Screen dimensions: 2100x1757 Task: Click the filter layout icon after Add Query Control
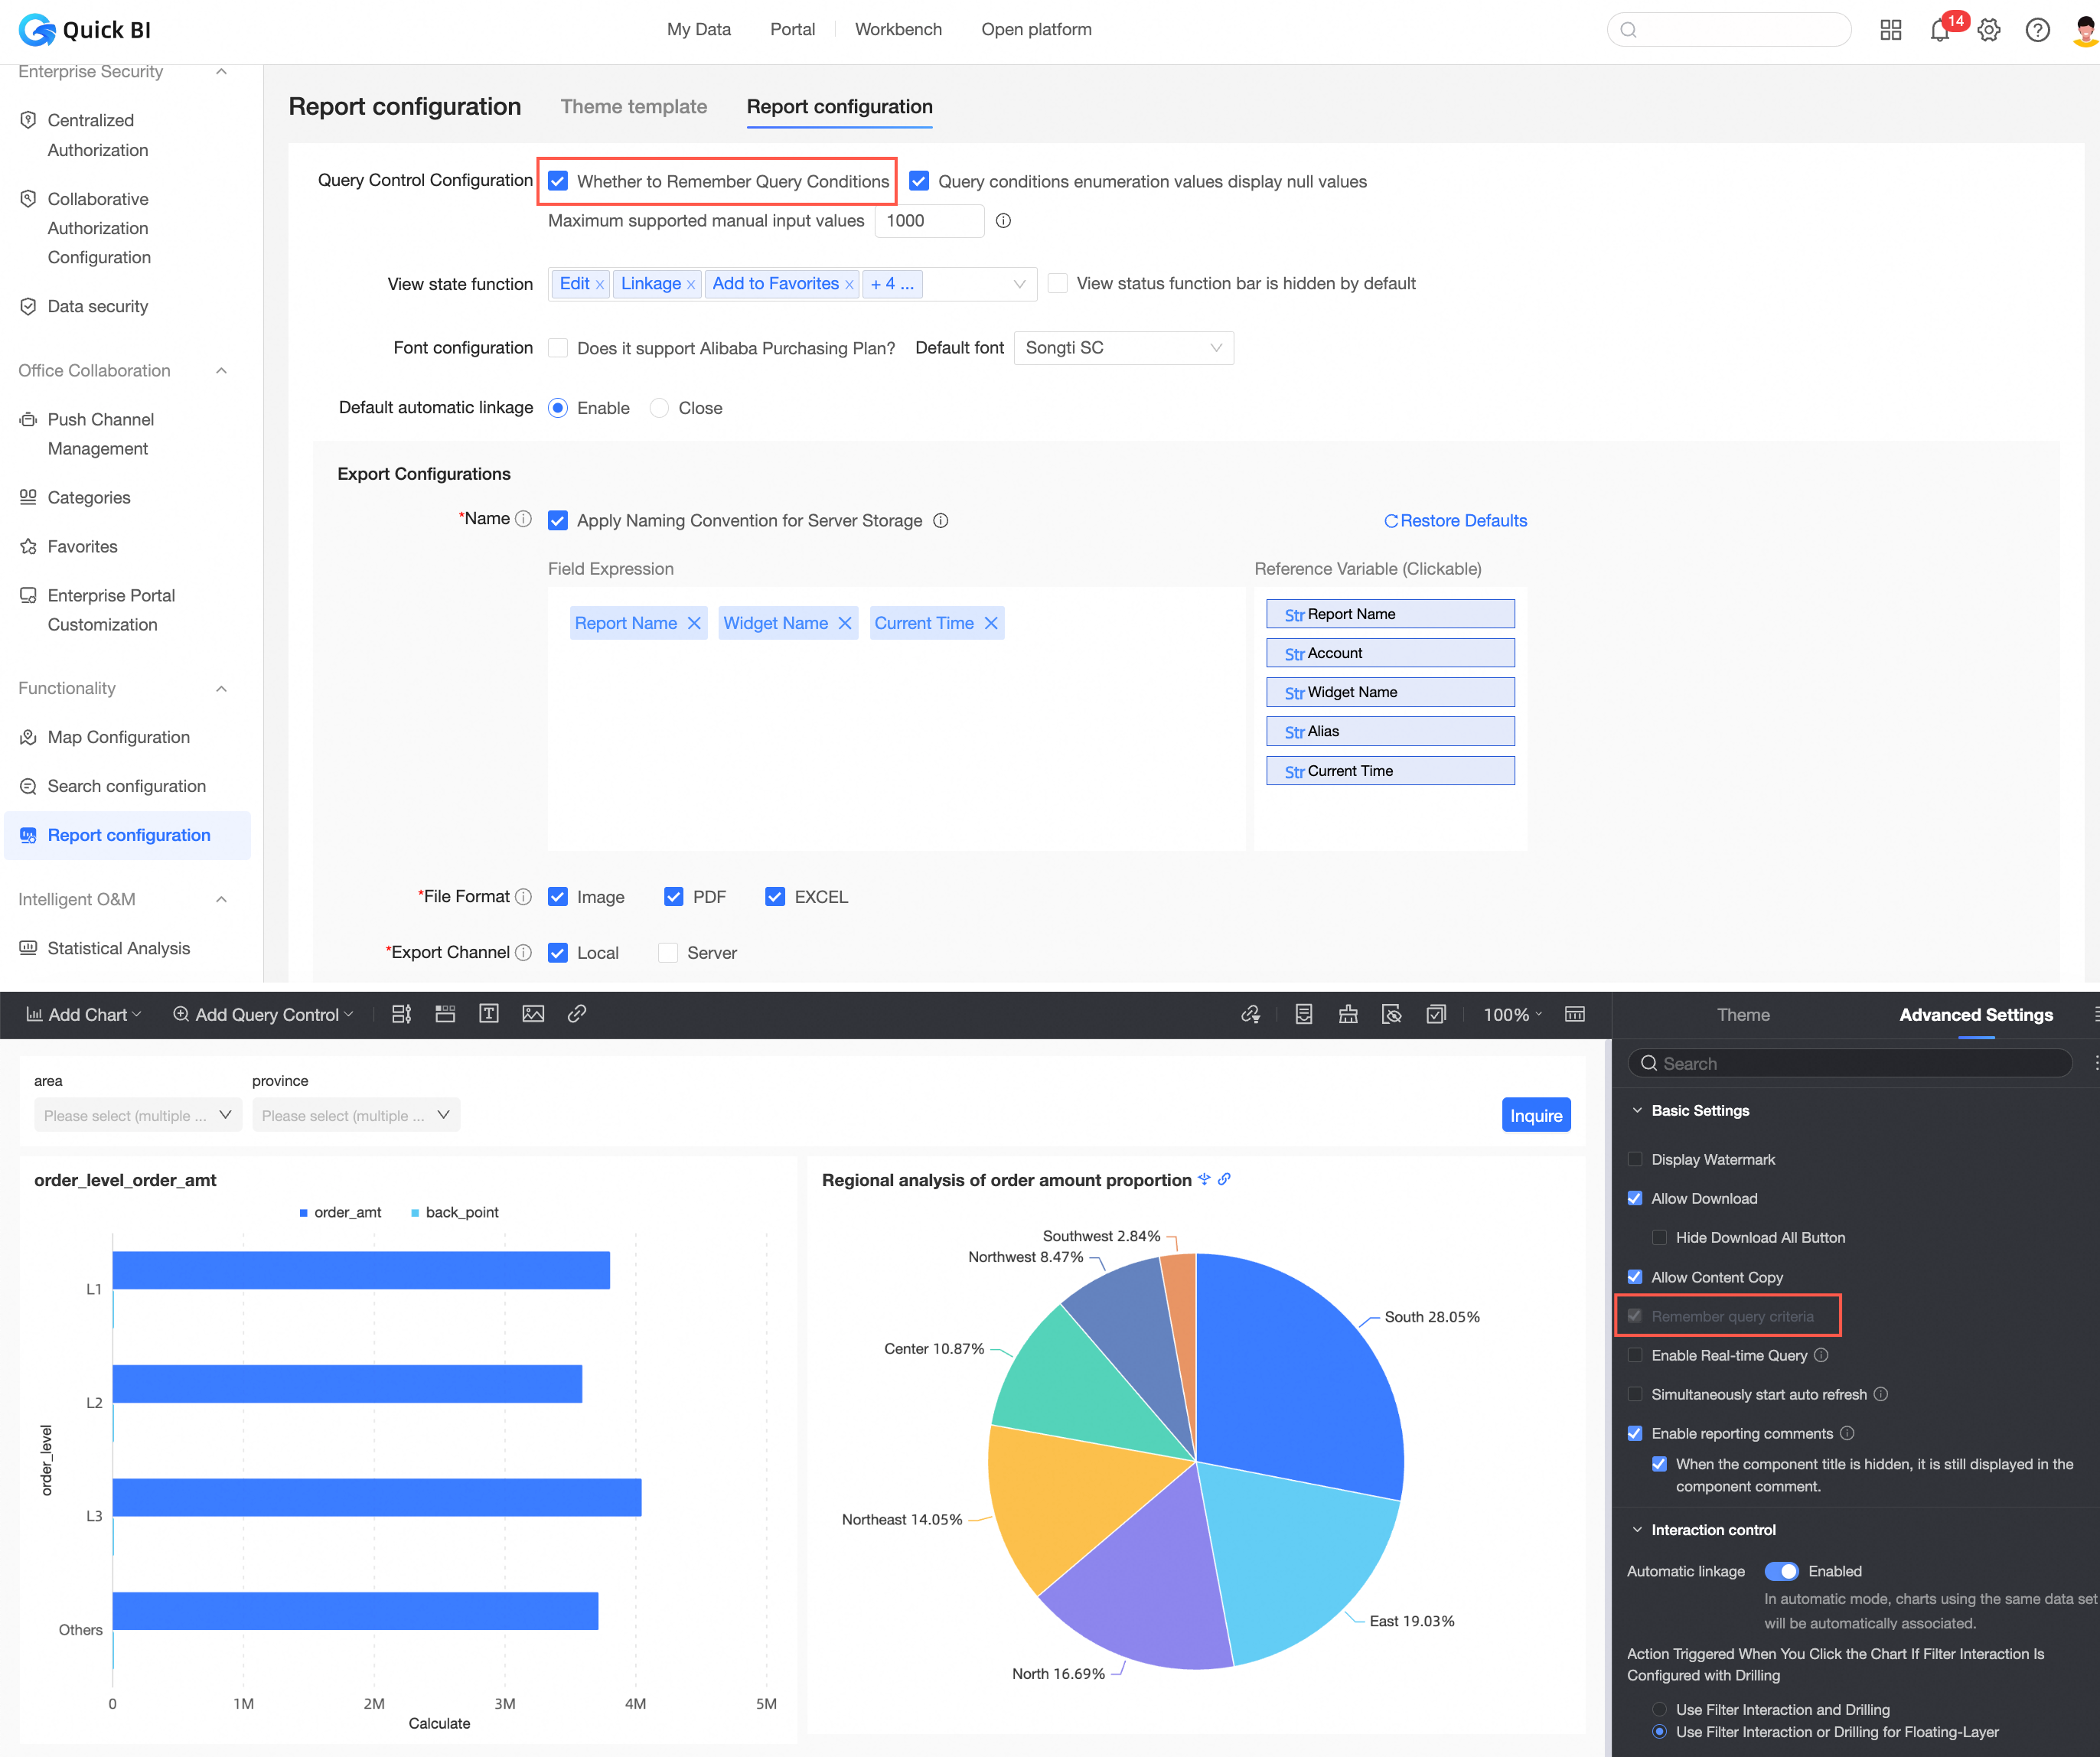pyautogui.click(x=401, y=1014)
